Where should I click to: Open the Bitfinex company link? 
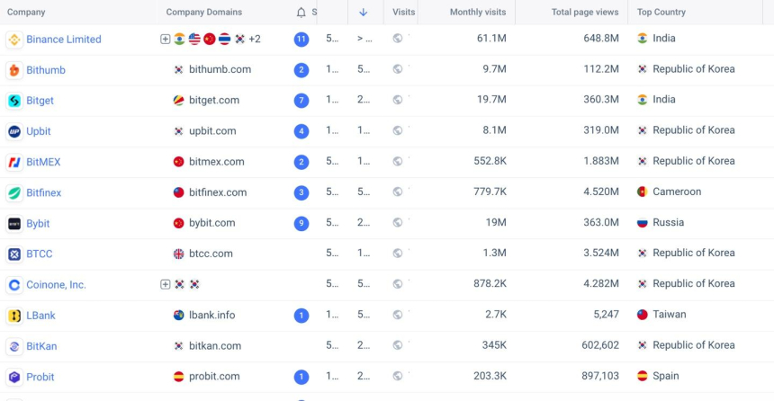coord(44,192)
